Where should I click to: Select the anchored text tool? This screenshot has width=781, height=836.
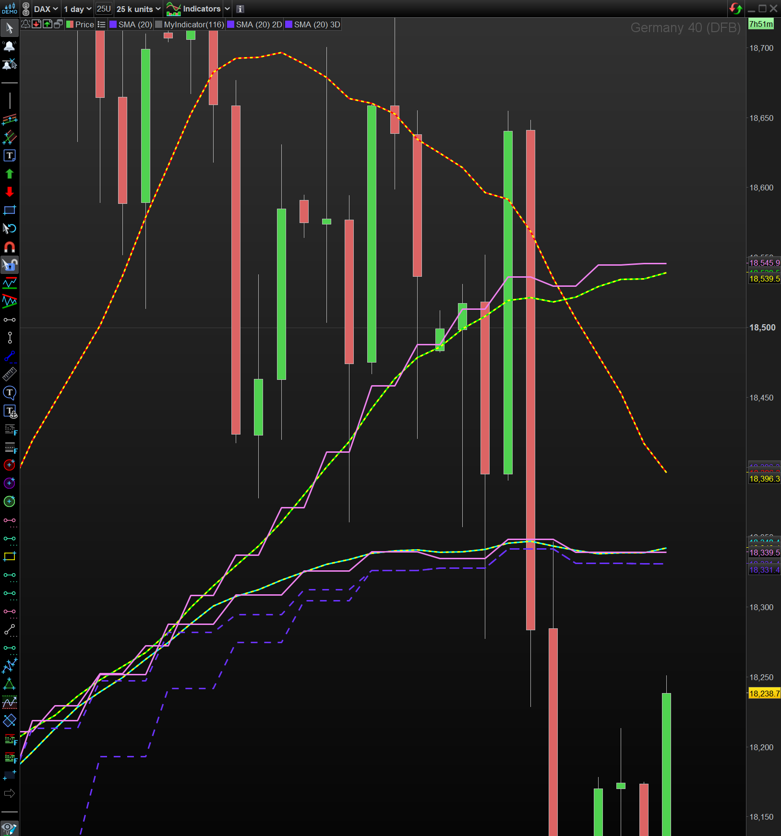(x=10, y=411)
